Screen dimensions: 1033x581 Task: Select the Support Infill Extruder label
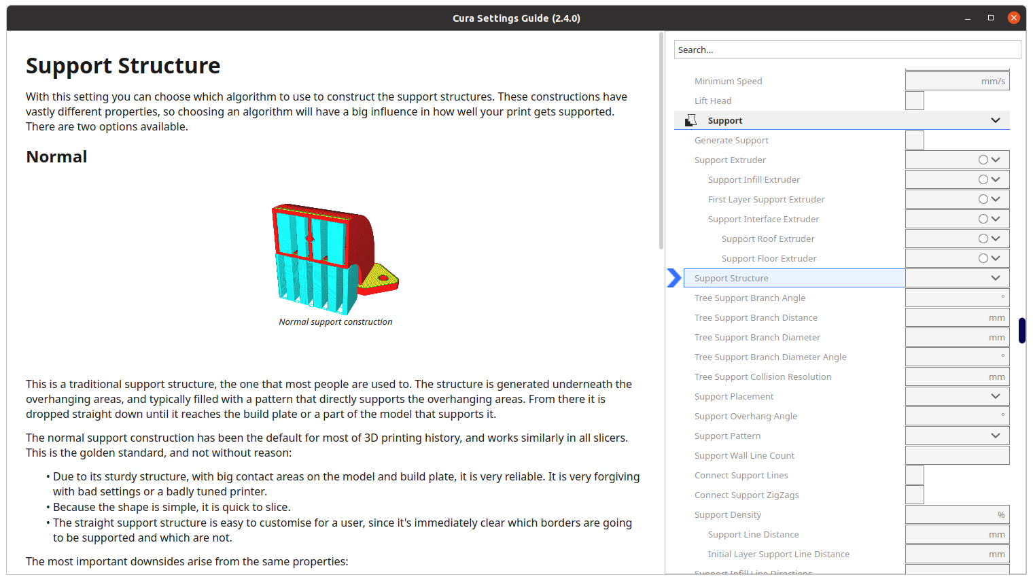pos(754,179)
